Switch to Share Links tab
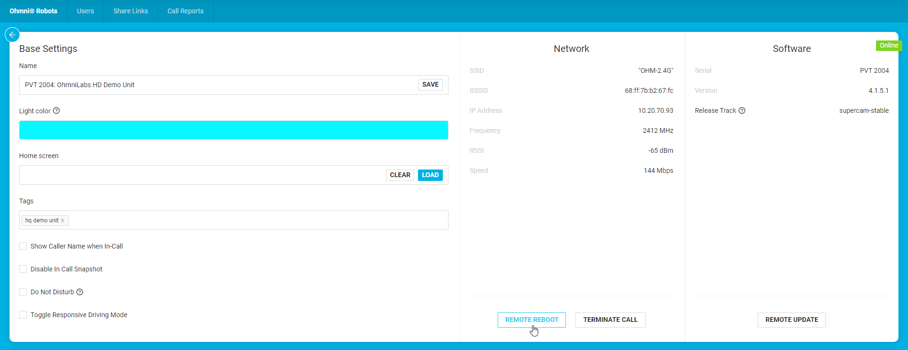Image resolution: width=908 pixels, height=350 pixels. tap(131, 11)
